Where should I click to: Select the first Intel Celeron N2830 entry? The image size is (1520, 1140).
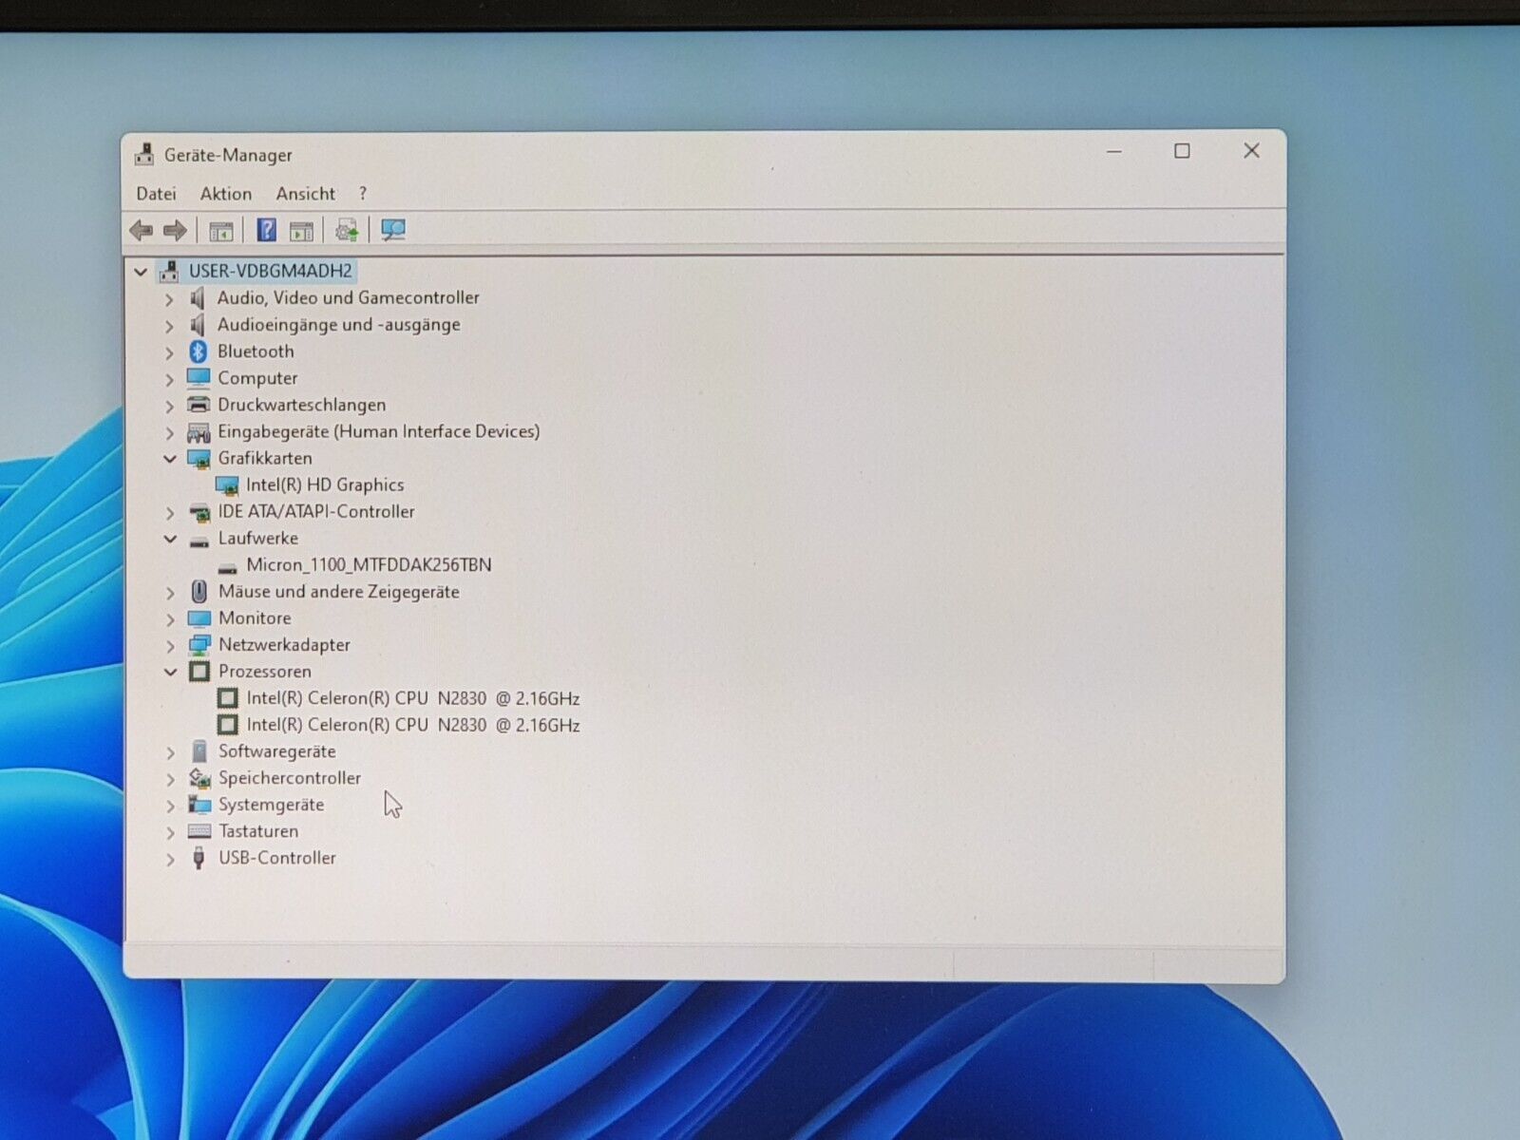[x=412, y=698]
